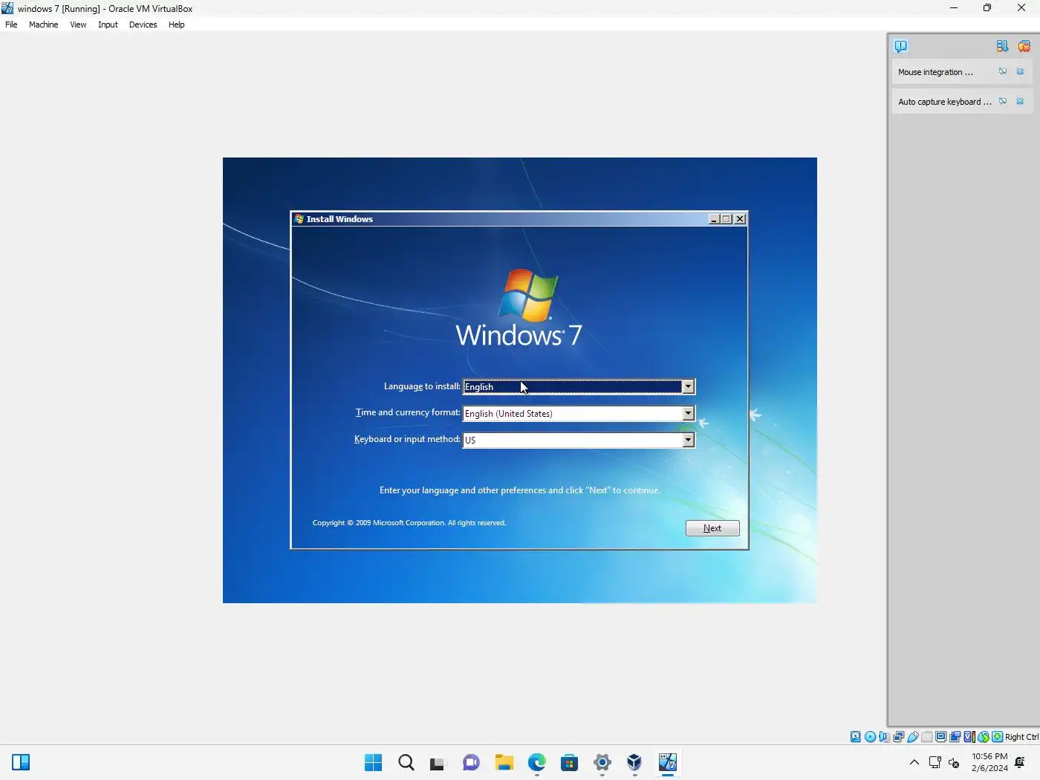Open the File menu
The width and height of the screenshot is (1040, 780).
[11, 25]
